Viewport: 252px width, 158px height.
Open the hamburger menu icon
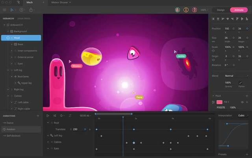pyautogui.click(x=4, y=10)
